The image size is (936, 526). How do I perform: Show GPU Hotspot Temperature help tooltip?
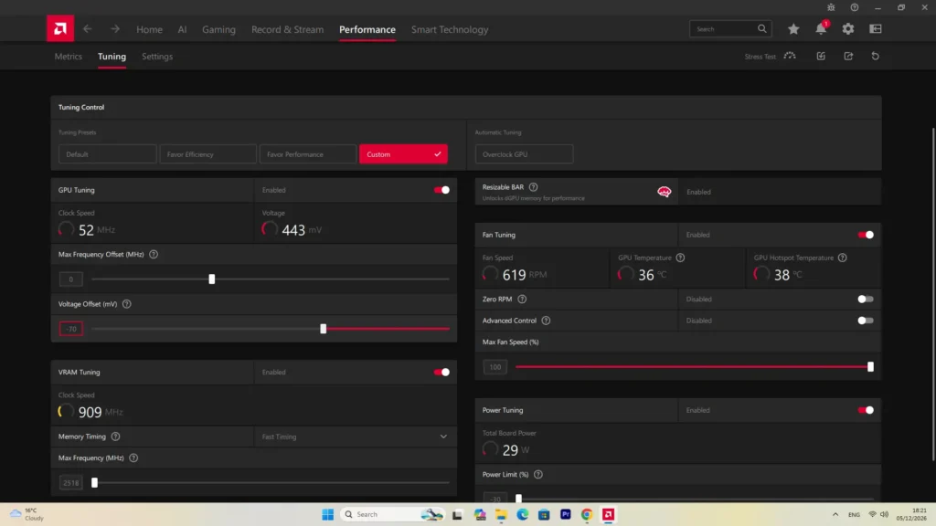tap(842, 258)
